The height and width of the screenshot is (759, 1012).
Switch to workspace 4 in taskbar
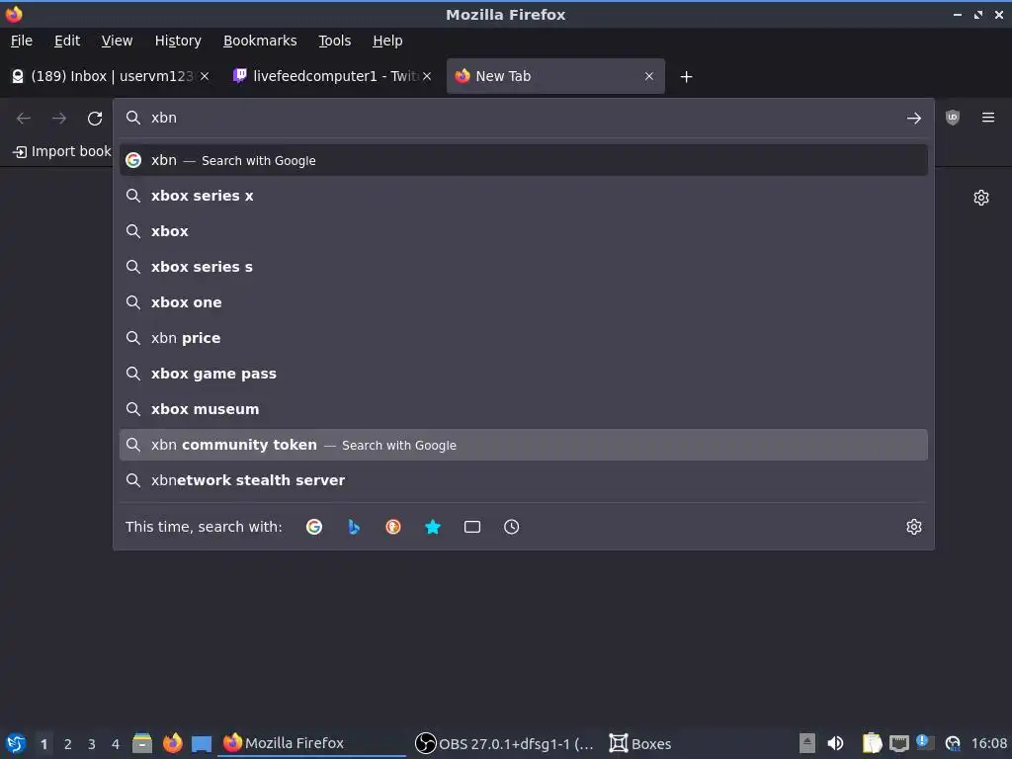pyautogui.click(x=116, y=744)
